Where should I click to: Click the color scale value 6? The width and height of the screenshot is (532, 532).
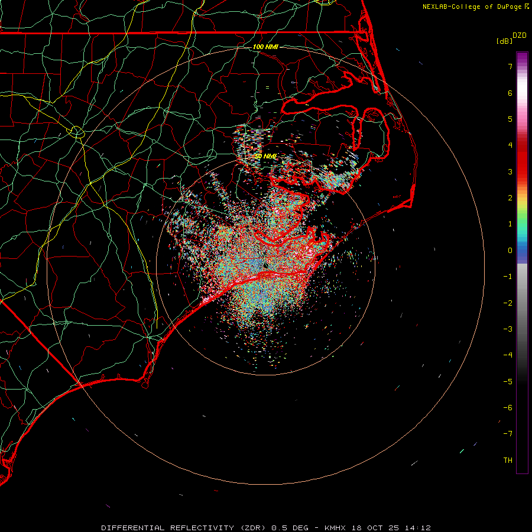tap(510, 93)
